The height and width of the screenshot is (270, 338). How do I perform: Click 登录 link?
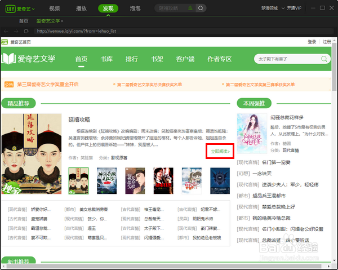312,42
